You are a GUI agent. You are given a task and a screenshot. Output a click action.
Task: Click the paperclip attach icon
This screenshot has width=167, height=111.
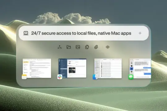pyautogui.click(x=96, y=47)
